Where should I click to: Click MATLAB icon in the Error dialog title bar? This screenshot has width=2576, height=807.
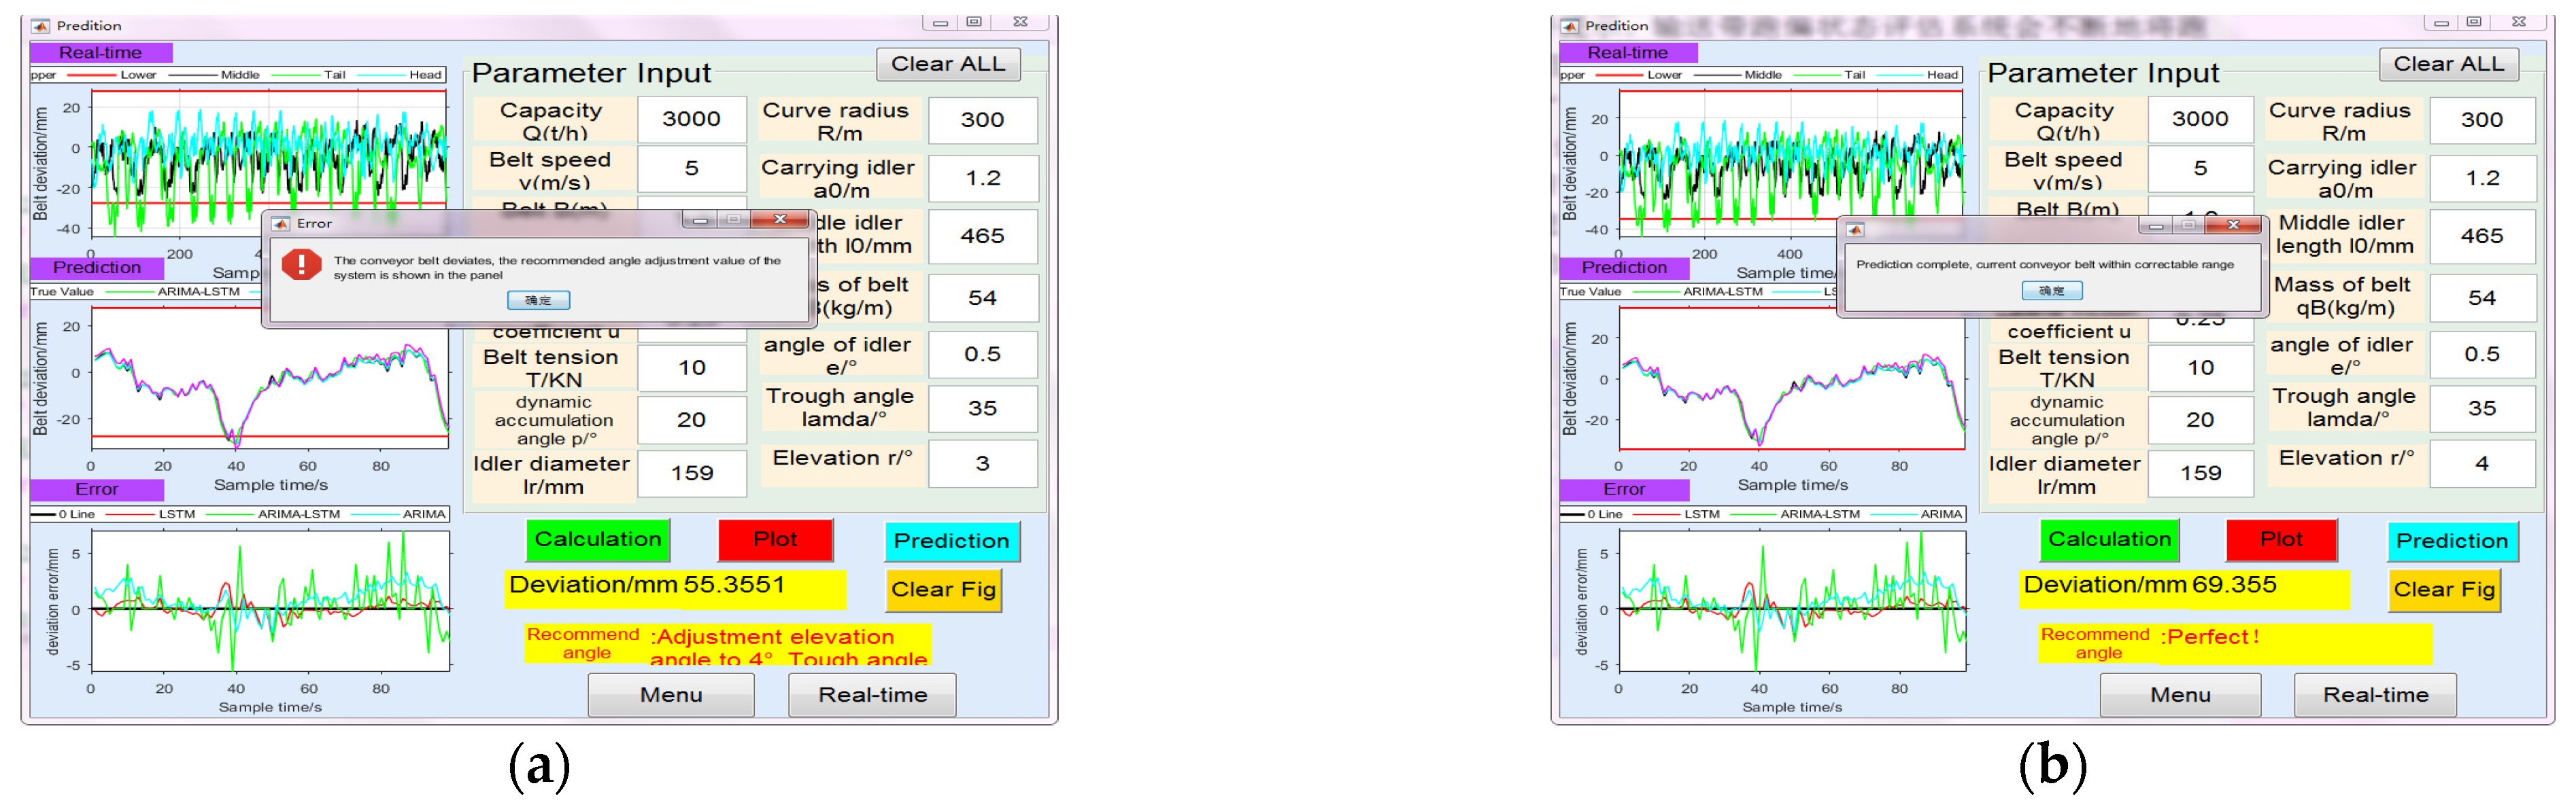tap(281, 223)
